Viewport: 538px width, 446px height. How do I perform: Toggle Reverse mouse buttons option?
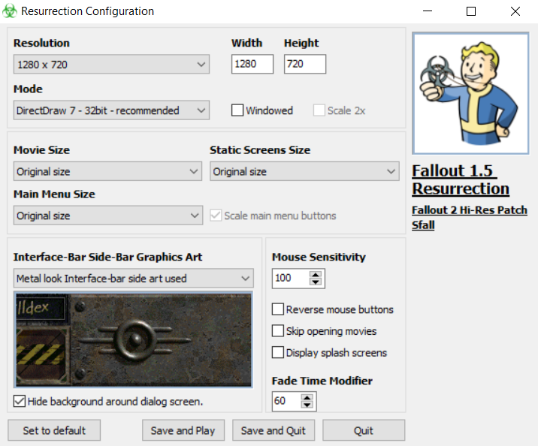tap(278, 309)
